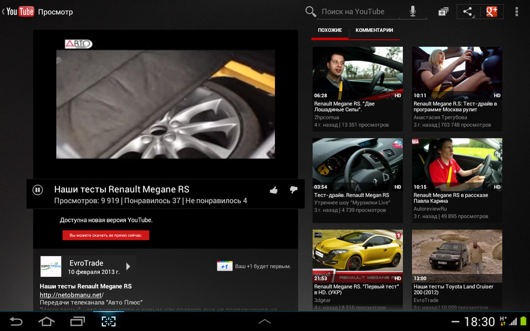Click Передачи телеканала "Авто Плюс" description line
Viewport: 530px width, 331px height.
(91, 302)
